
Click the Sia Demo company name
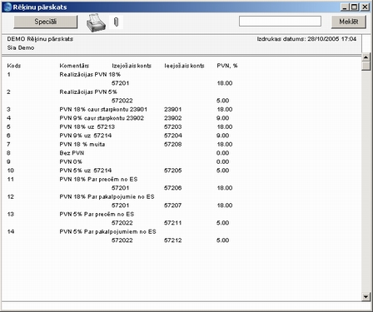[21, 47]
